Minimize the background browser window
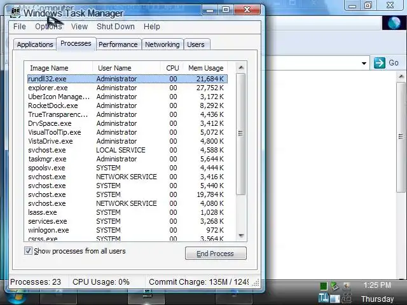The image size is (407, 305). click(x=352, y=5)
